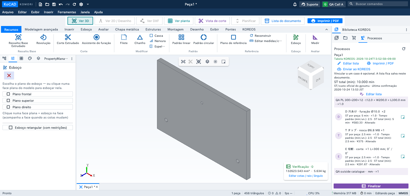410x196 pixels.
Task: Select the Filete tool
Action: (x=124, y=39)
